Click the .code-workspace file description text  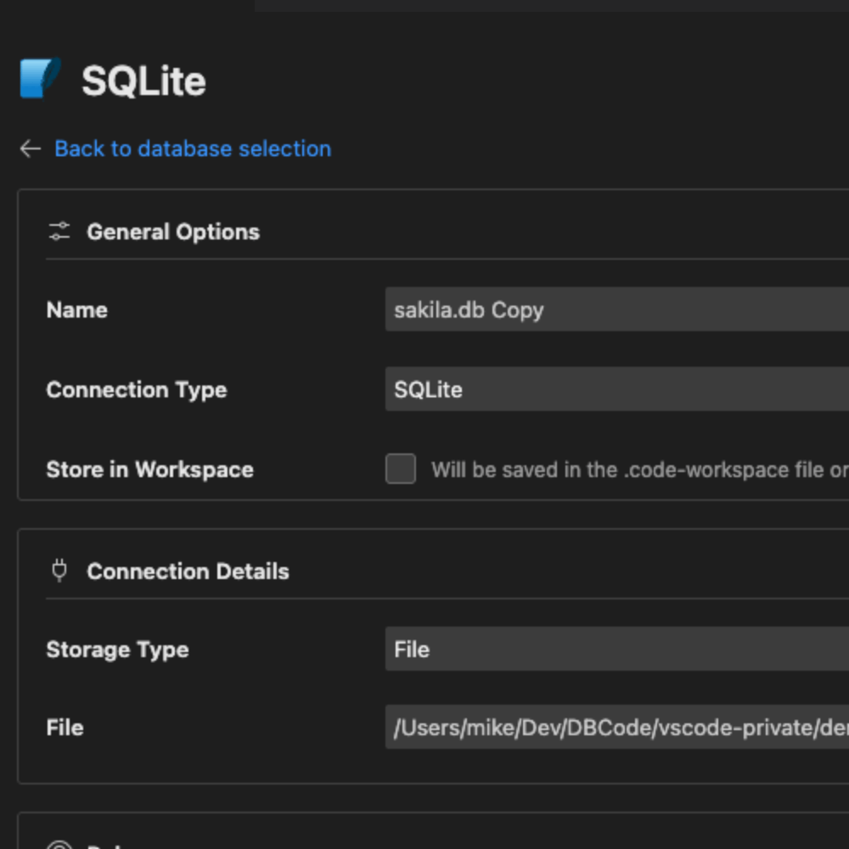tap(638, 469)
